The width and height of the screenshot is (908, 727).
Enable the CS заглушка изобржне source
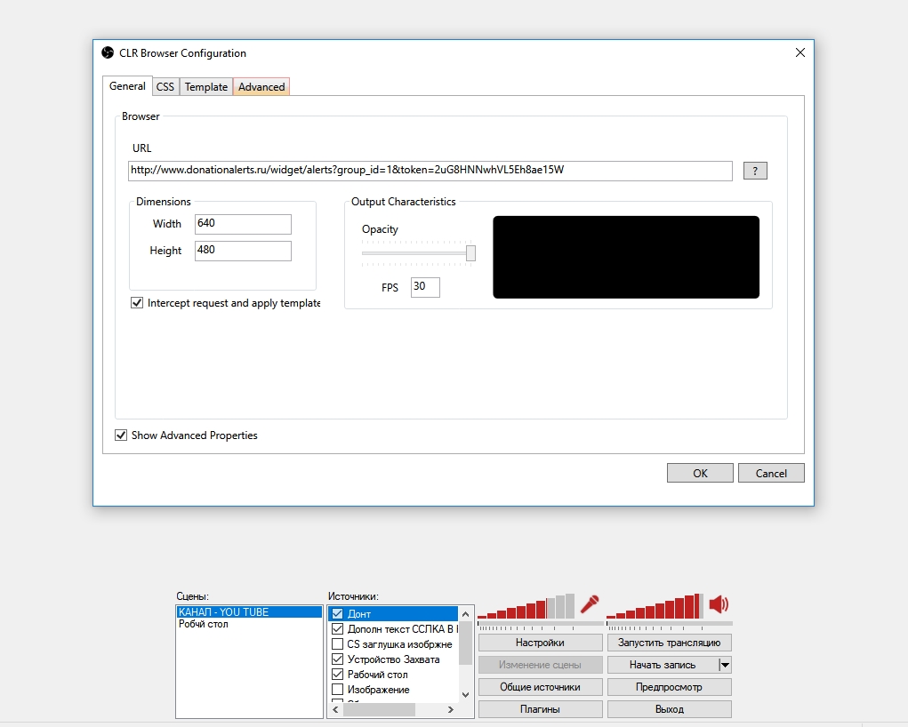coord(338,643)
